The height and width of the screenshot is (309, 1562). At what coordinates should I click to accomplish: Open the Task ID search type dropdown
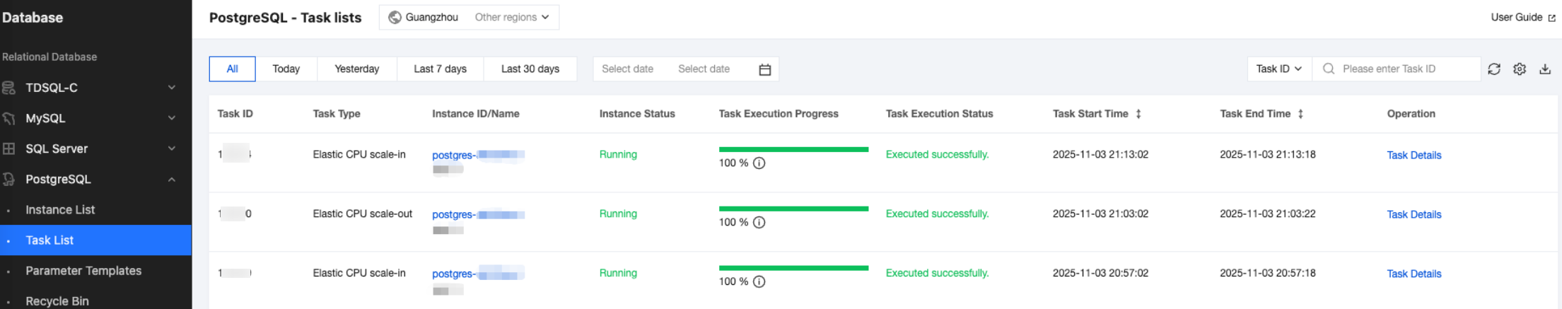(x=1278, y=69)
